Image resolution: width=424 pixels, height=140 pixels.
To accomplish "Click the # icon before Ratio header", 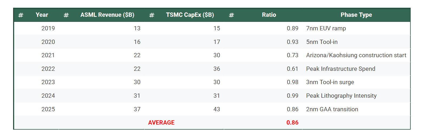I will (x=231, y=15).
